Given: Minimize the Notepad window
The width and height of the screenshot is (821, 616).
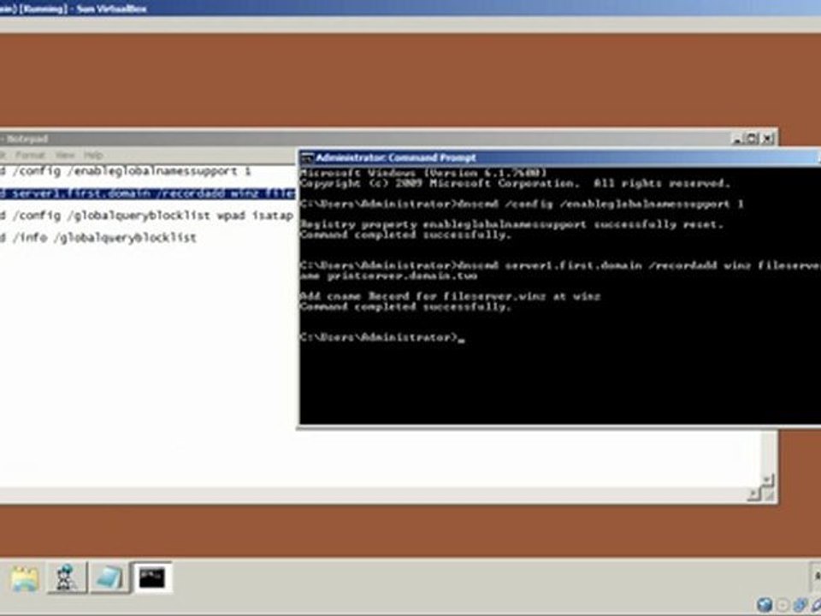Looking at the screenshot, I should click(737, 139).
